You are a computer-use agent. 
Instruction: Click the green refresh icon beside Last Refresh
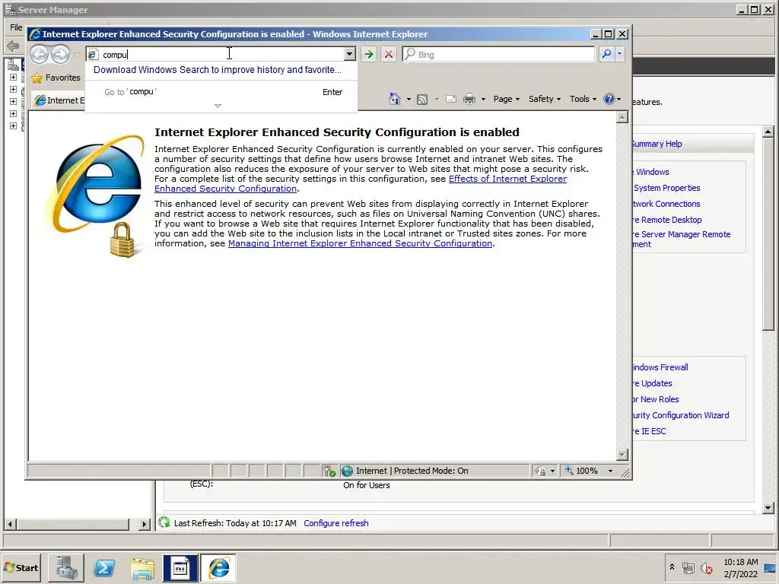164,522
